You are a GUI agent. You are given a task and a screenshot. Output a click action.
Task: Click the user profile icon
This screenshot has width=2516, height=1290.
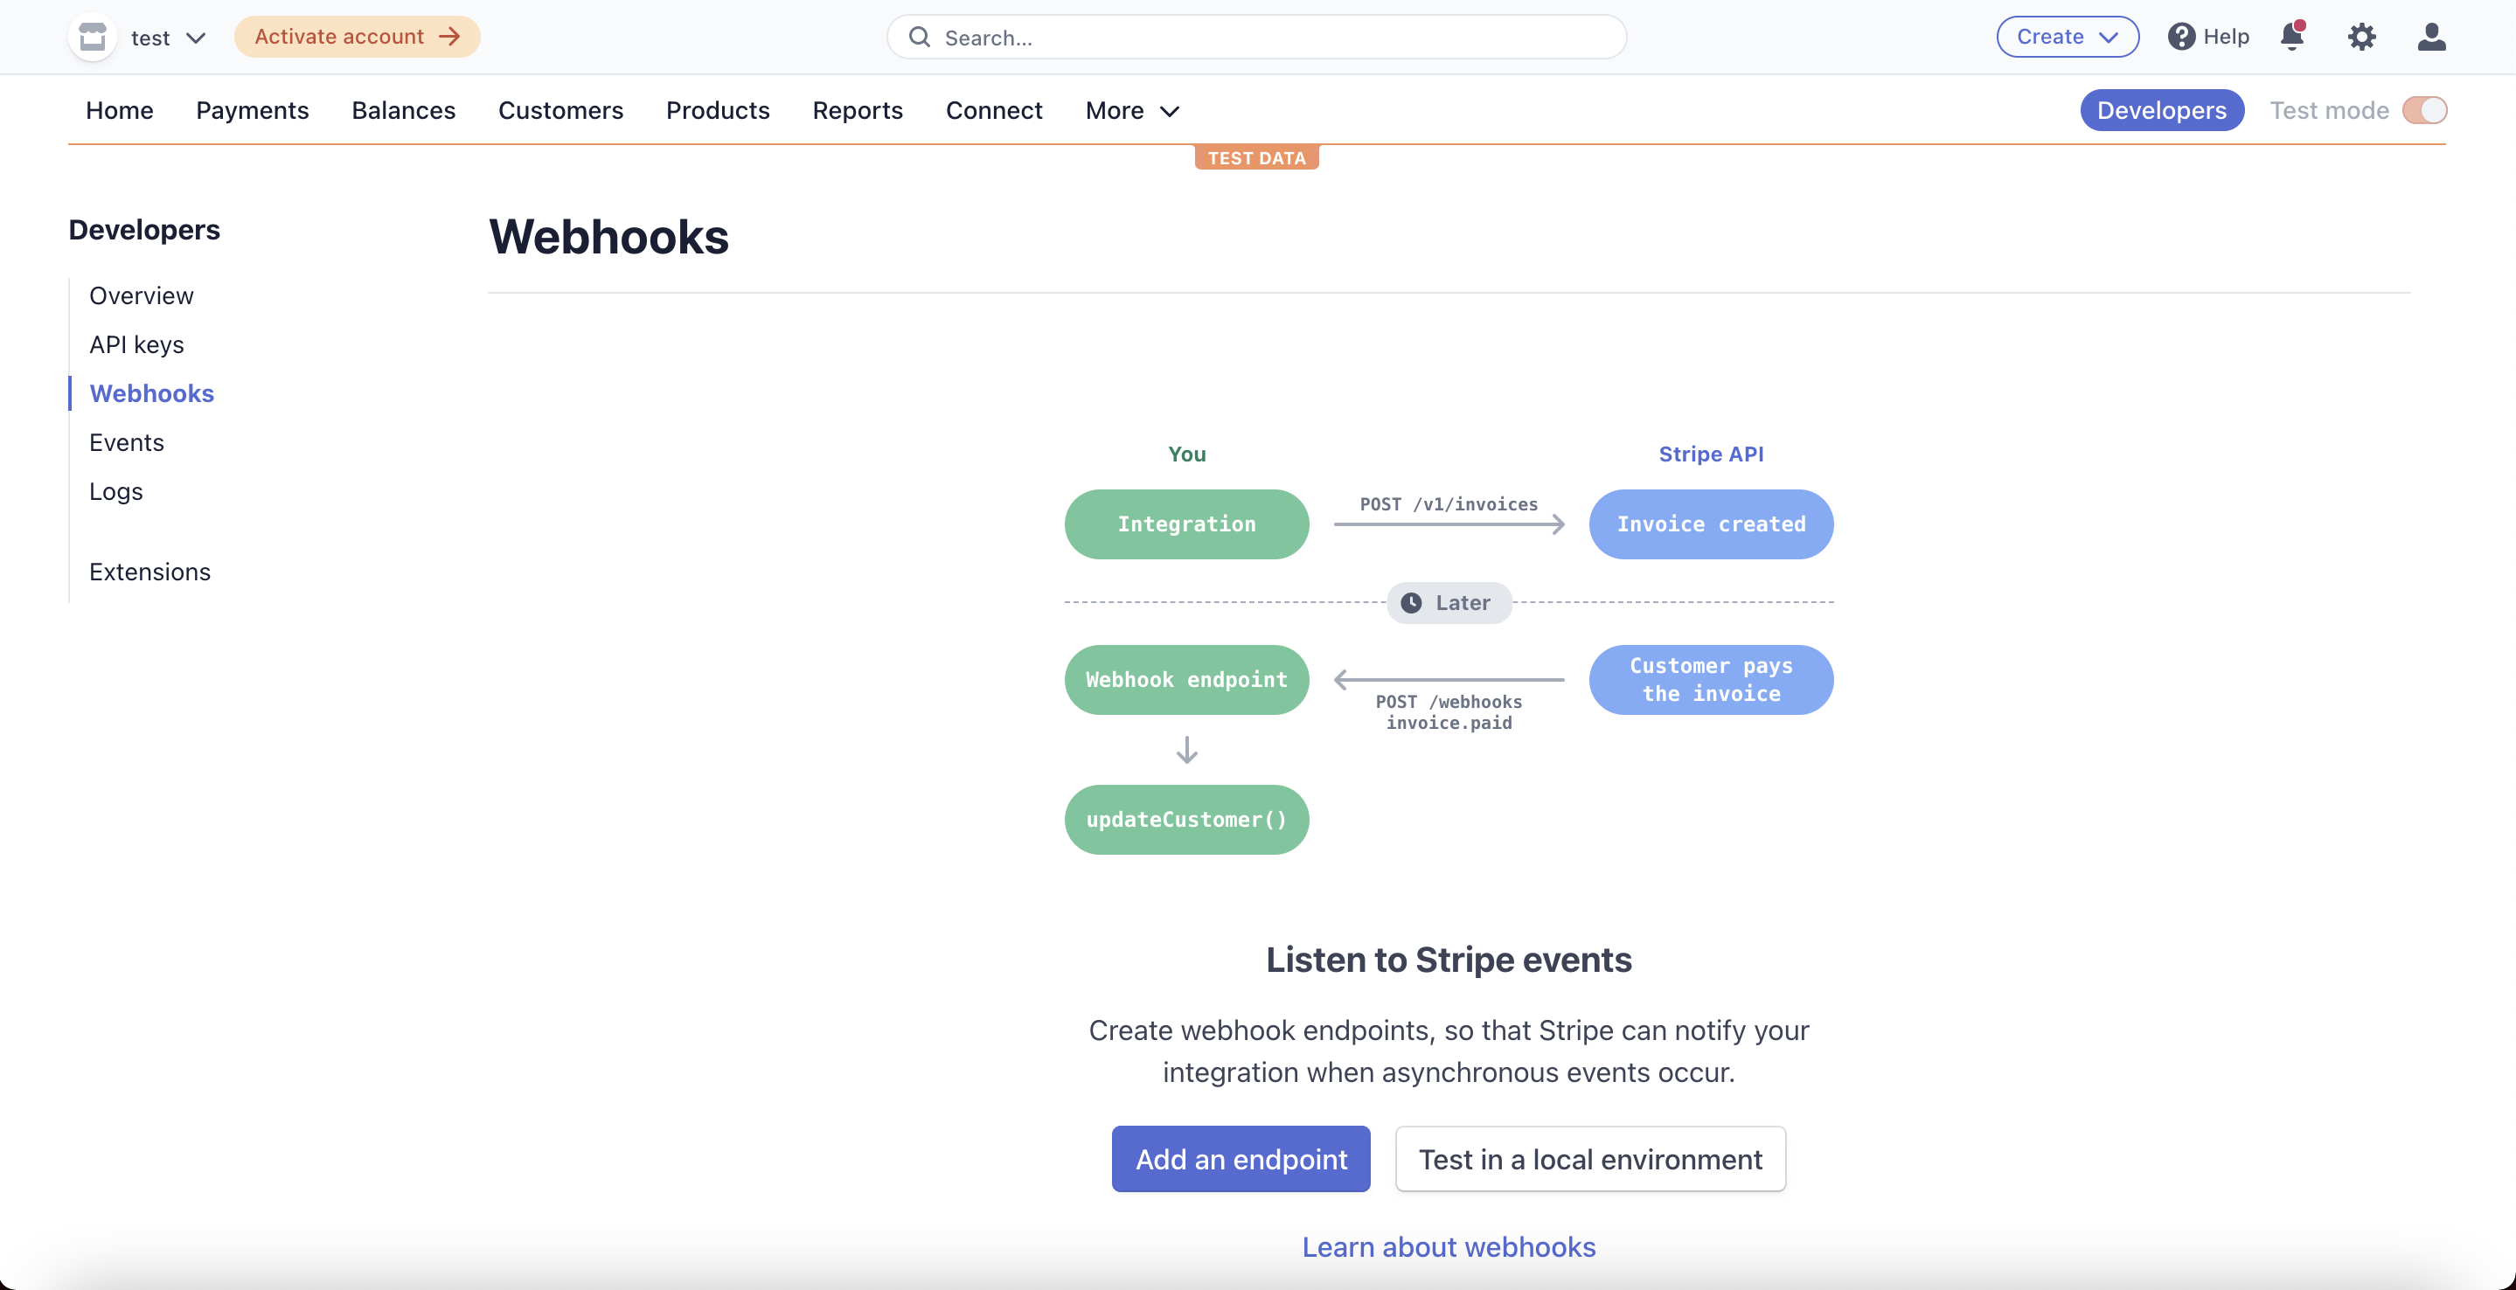click(2431, 37)
